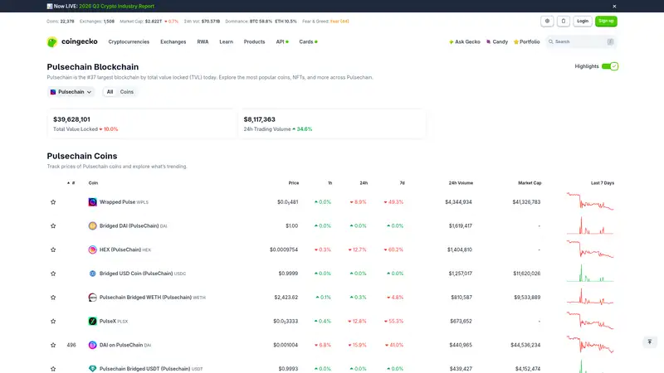The image size is (664, 373).
Task: Click the search magnifier icon
Action: pyautogui.click(x=550, y=42)
